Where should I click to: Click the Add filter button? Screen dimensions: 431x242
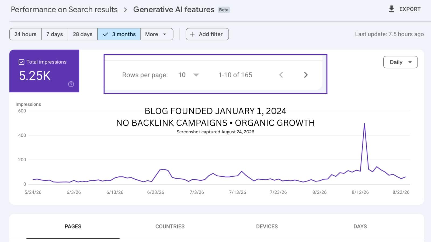pos(207,34)
